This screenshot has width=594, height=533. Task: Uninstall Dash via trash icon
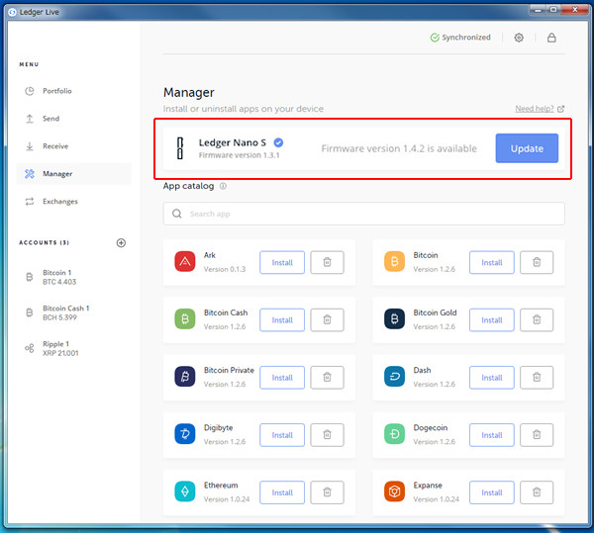pos(537,377)
